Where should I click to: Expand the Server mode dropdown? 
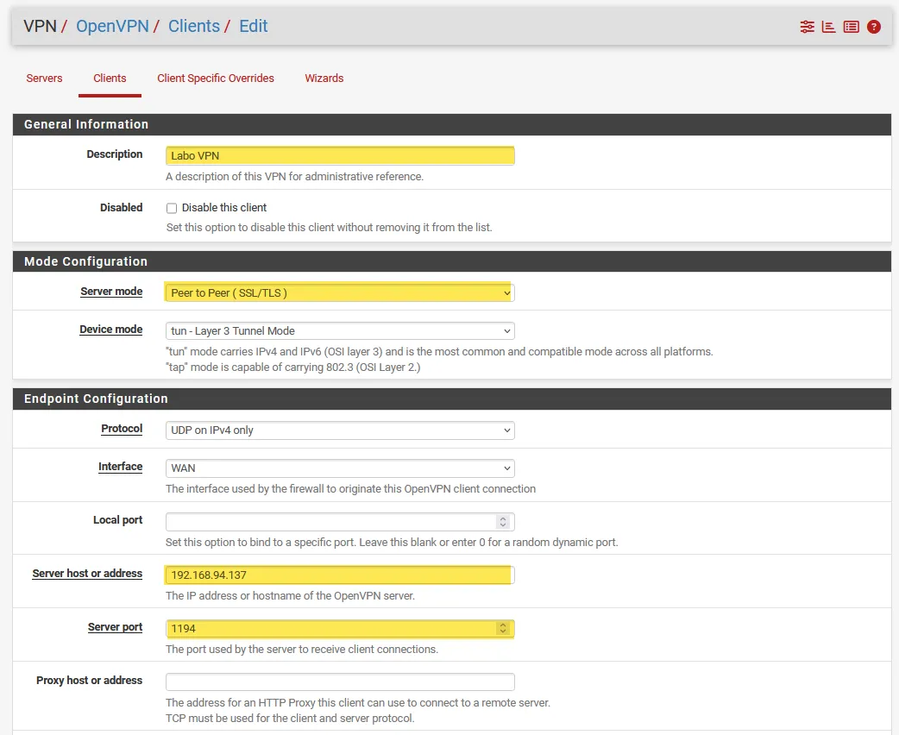340,293
